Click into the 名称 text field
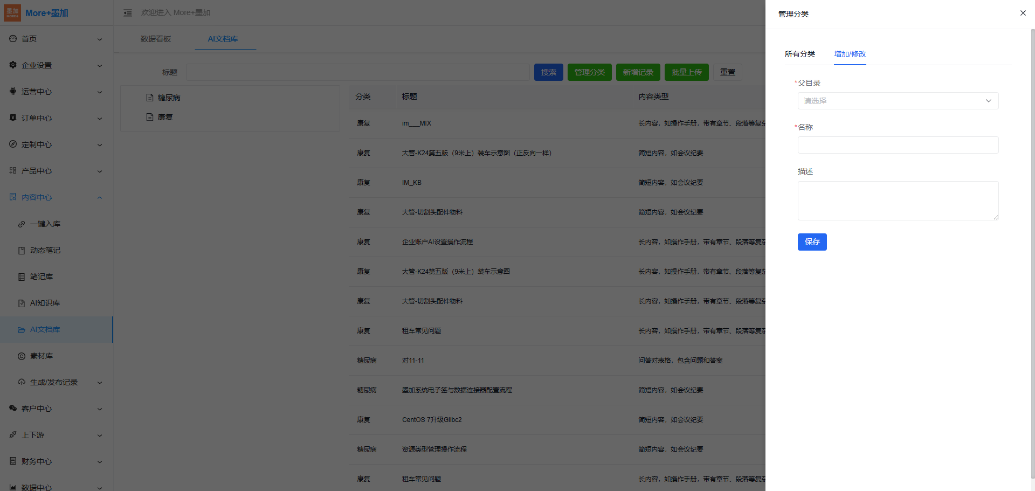This screenshot has width=1035, height=491. (898, 145)
